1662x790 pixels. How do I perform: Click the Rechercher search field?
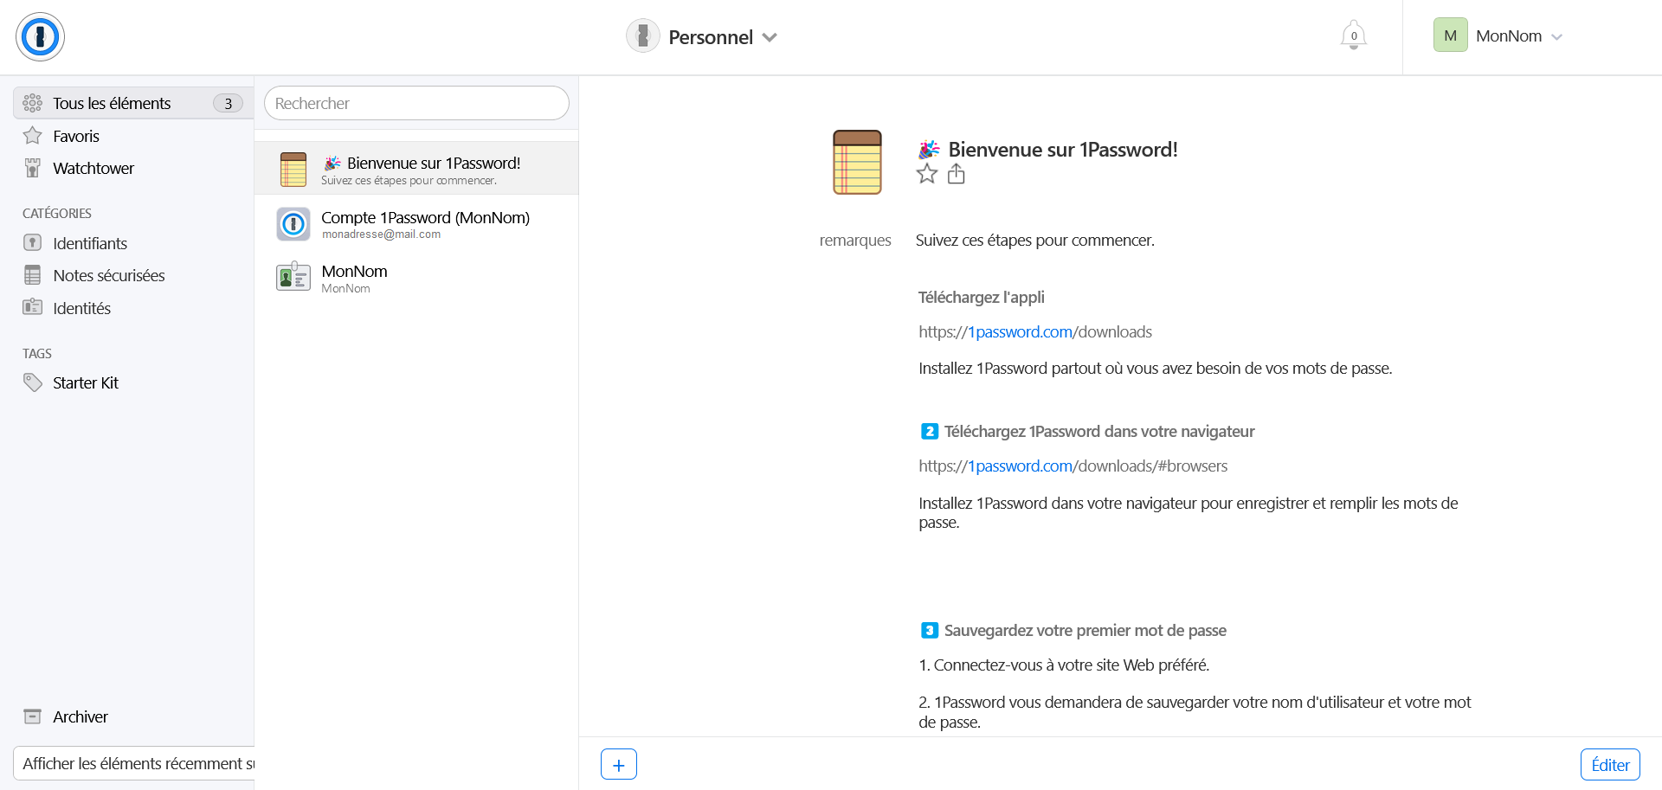(x=416, y=104)
